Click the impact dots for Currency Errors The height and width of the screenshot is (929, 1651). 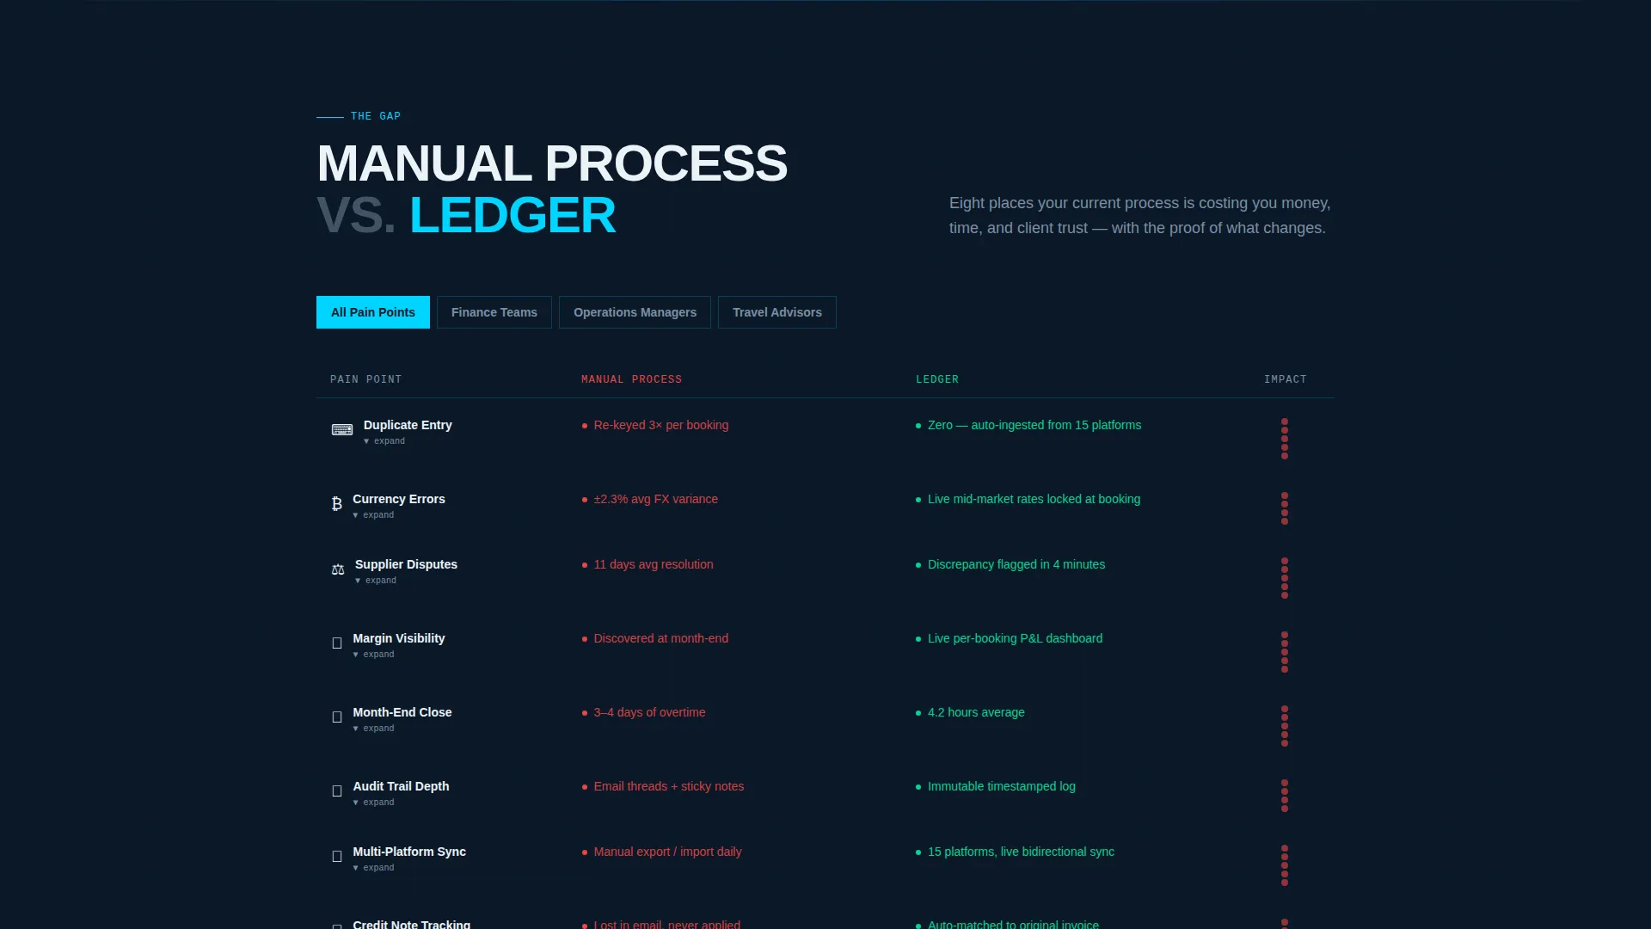1285,508
